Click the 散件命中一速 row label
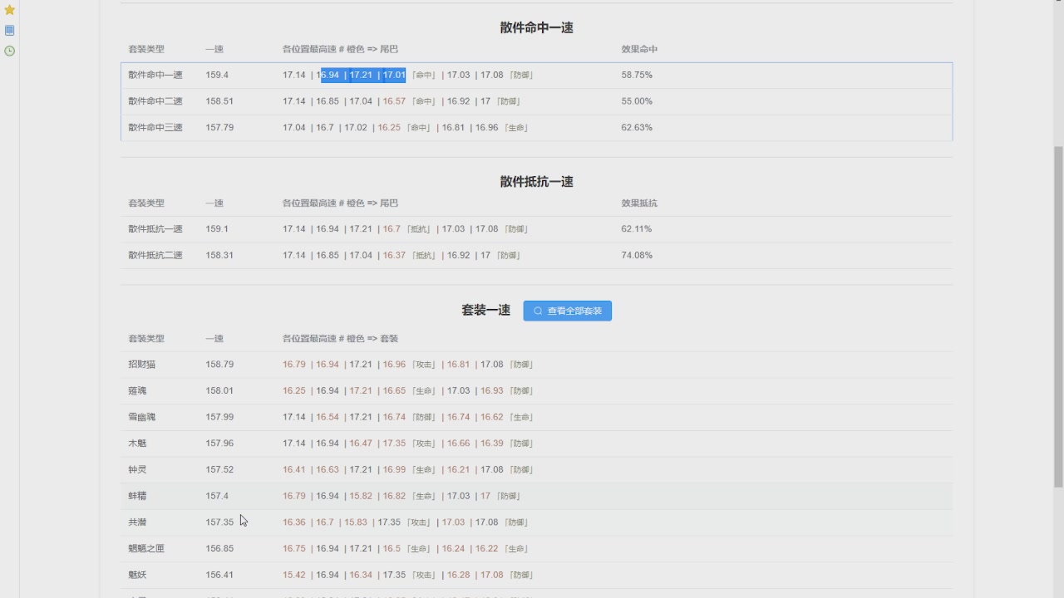The image size is (1064, 598). (155, 75)
